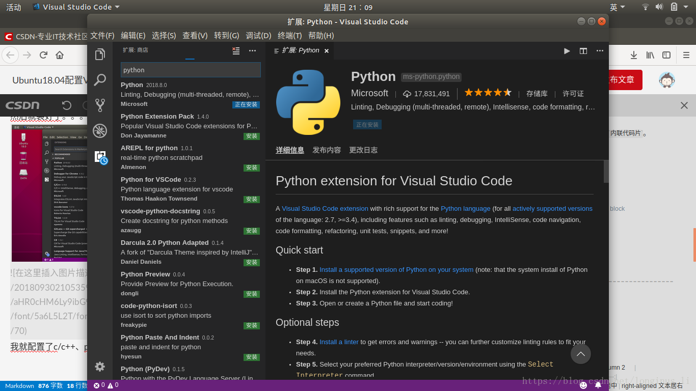Open the 英 input method indicator

[617, 7]
